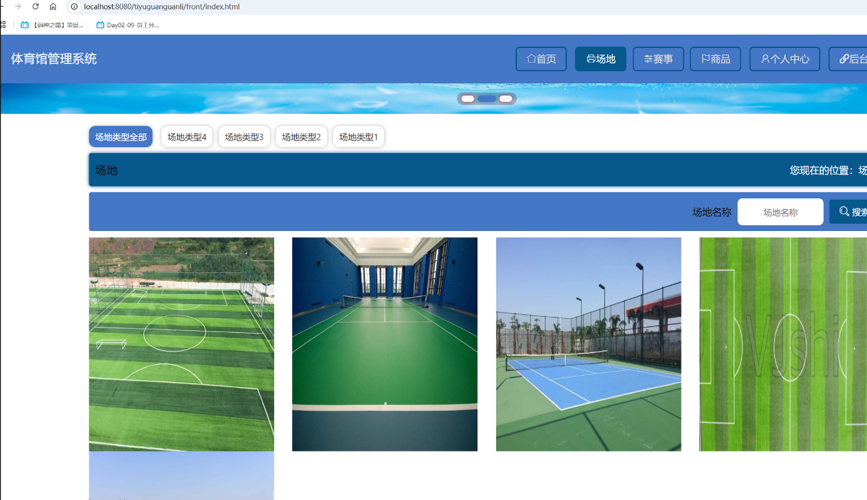This screenshot has width=867, height=500.
Task: Select the 场地 nav button
Action: tap(600, 59)
